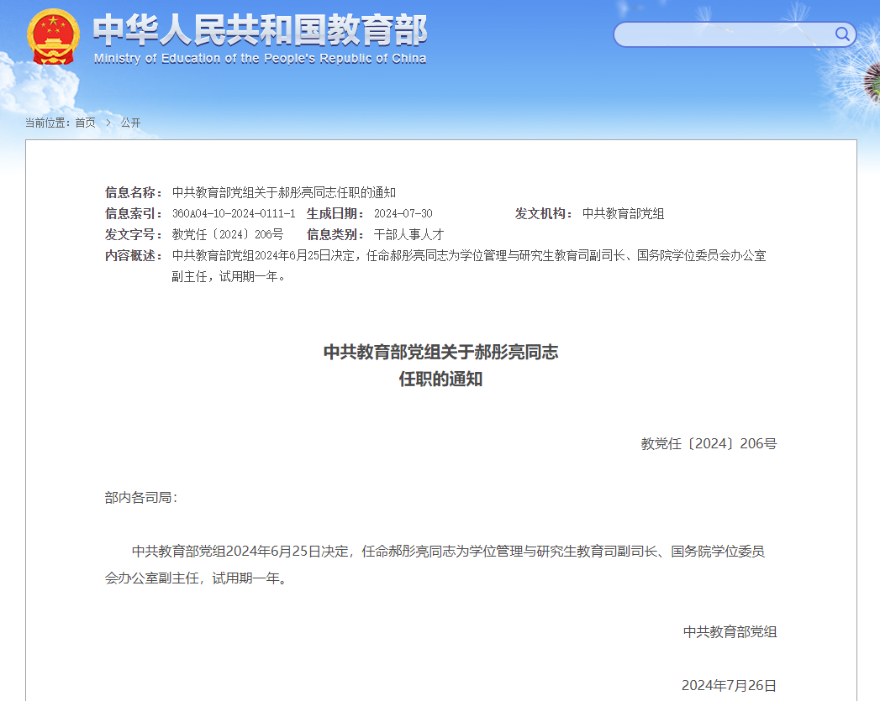Screen dimensions: 880x701
Task: Click the search magnifier icon
Action: [841, 34]
